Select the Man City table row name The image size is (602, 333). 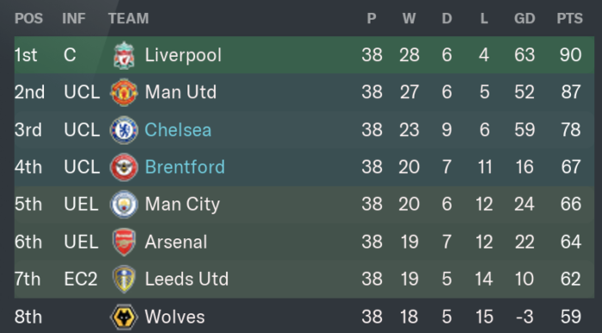[x=182, y=204]
